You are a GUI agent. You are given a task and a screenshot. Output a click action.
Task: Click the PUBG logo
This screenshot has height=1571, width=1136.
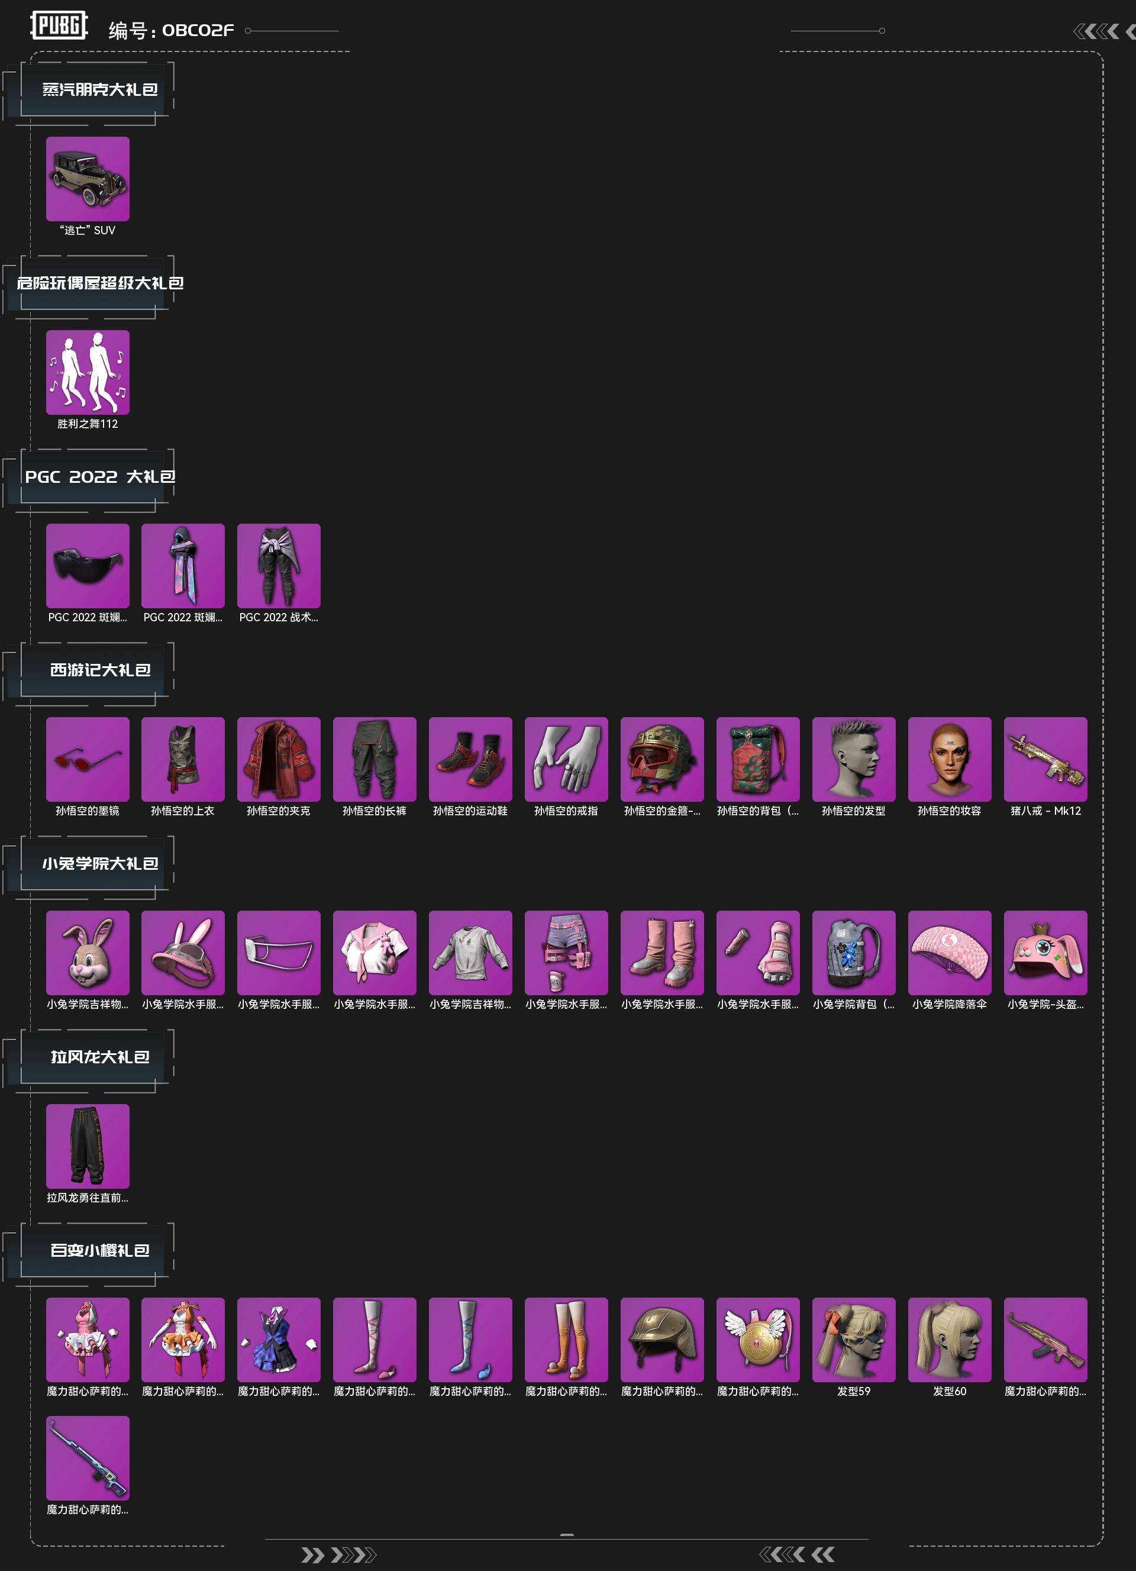[x=59, y=25]
